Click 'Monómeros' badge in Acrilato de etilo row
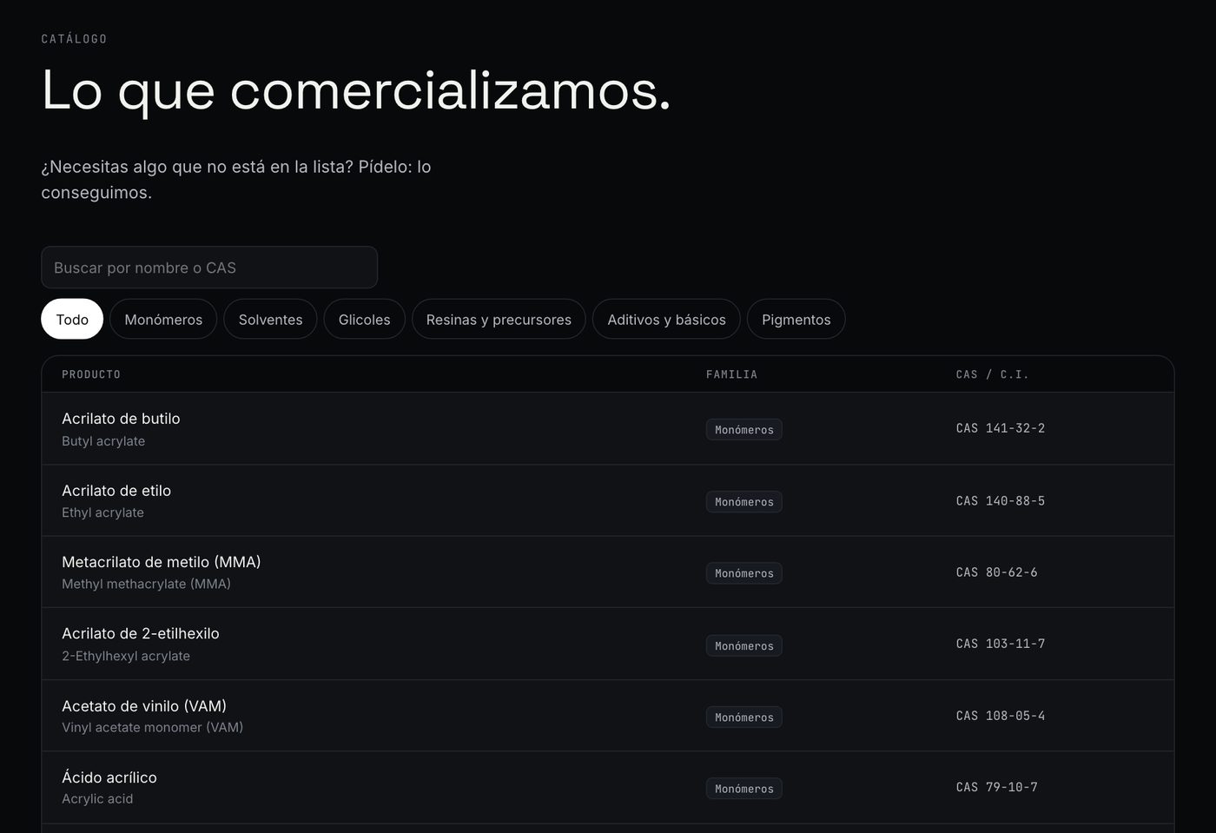 (744, 502)
